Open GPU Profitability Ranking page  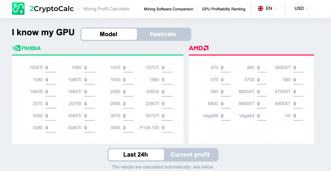[x=224, y=9]
